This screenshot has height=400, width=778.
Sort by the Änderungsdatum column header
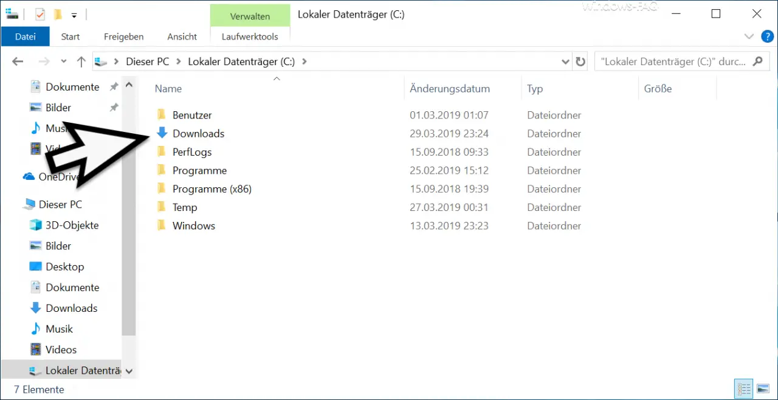450,89
